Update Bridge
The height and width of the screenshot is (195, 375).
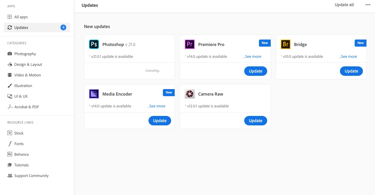pos(351,71)
